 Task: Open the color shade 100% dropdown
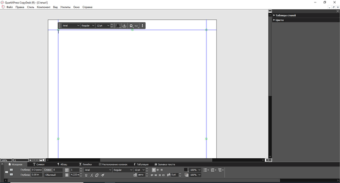pos(195,170)
